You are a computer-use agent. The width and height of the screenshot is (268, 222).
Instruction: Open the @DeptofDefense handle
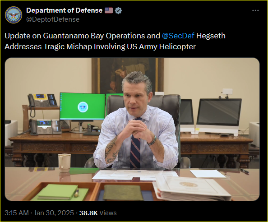click(53, 19)
